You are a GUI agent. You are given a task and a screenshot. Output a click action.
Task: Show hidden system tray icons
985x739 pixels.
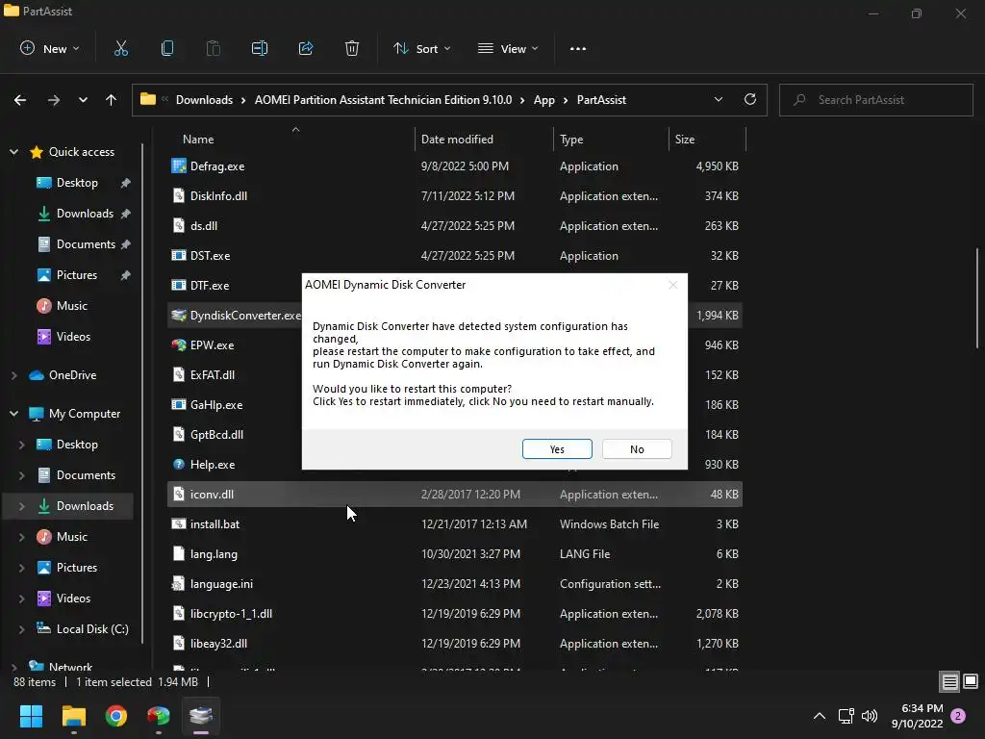(x=820, y=716)
